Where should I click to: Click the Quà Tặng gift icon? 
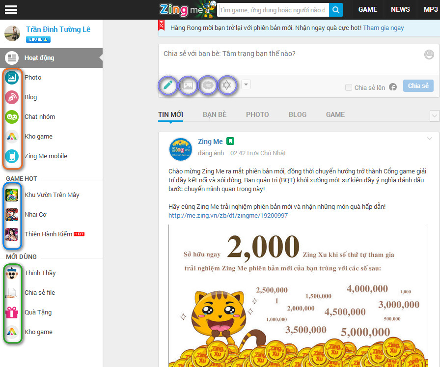[12, 312]
